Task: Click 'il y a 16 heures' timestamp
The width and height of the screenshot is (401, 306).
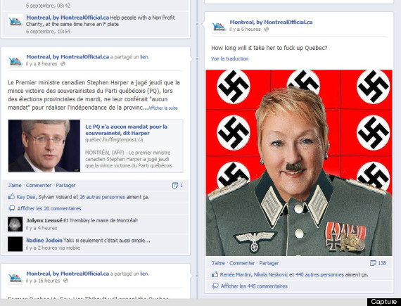Action: (x=43, y=281)
